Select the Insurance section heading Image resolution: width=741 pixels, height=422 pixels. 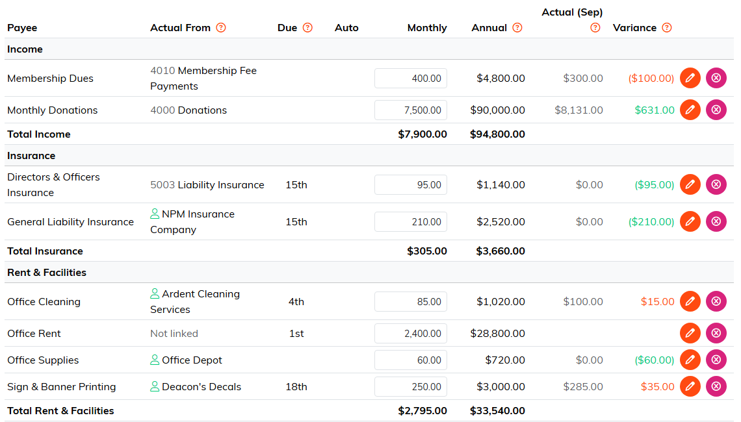pyautogui.click(x=31, y=156)
